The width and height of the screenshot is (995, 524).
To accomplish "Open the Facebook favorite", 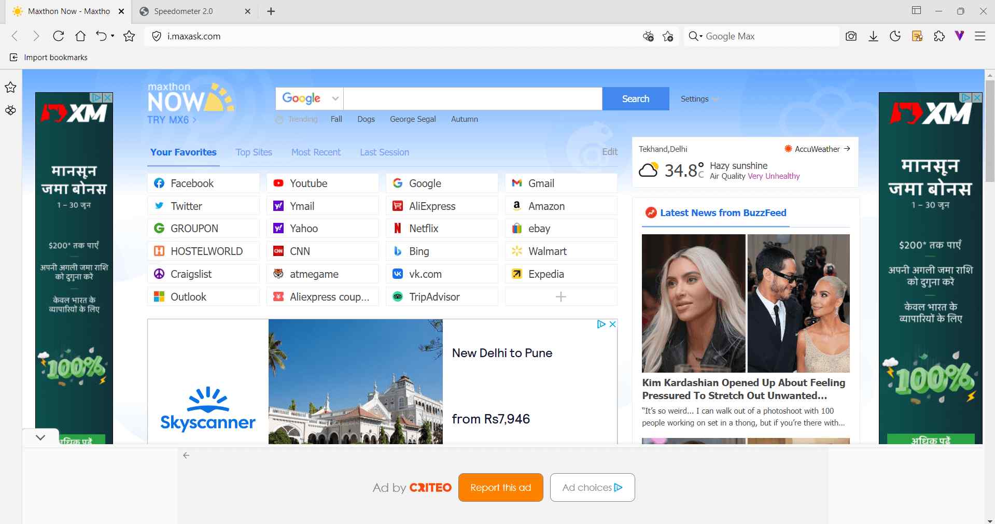I will (x=203, y=183).
